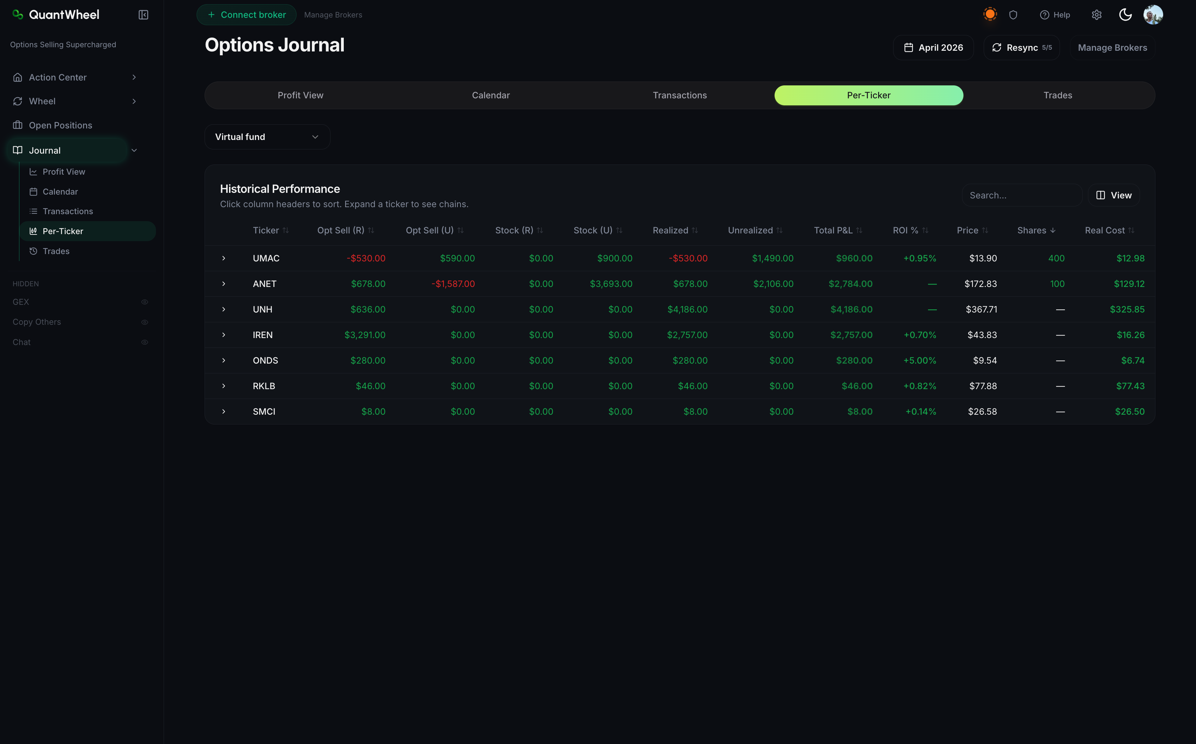Open Per-Ticker in sidebar submenu
Image resolution: width=1196 pixels, height=744 pixels.
point(87,231)
